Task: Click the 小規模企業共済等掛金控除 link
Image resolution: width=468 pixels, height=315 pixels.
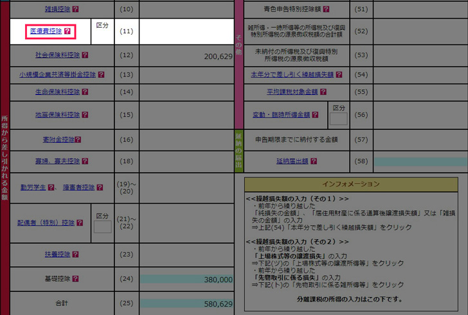Action: [x=57, y=75]
